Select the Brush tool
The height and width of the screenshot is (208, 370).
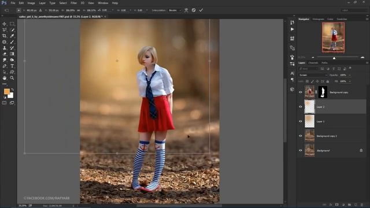coord(12,42)
